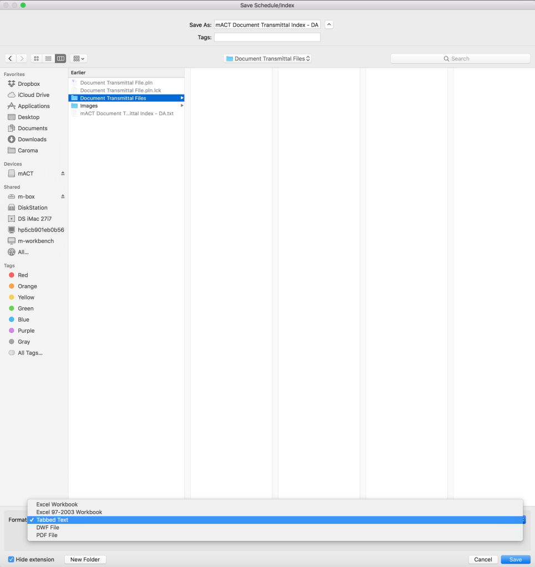Click the New Folder button
This screenshot has height=567, width=535.
pyautogui.click(x=85, y=559)
